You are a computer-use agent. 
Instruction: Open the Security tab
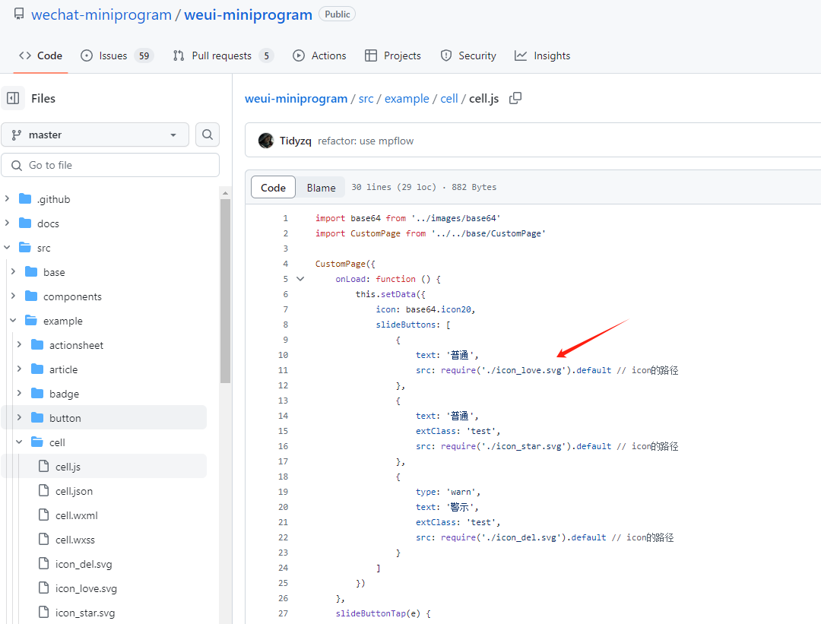coord(468,55)
